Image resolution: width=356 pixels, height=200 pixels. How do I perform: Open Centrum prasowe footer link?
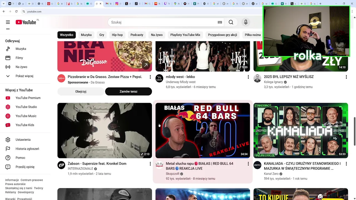point(32,180)
